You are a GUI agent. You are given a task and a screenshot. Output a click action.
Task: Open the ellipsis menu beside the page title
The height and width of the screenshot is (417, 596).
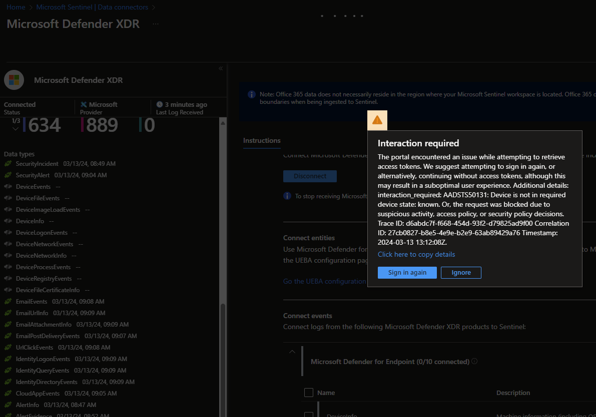[x=156, y=24]
